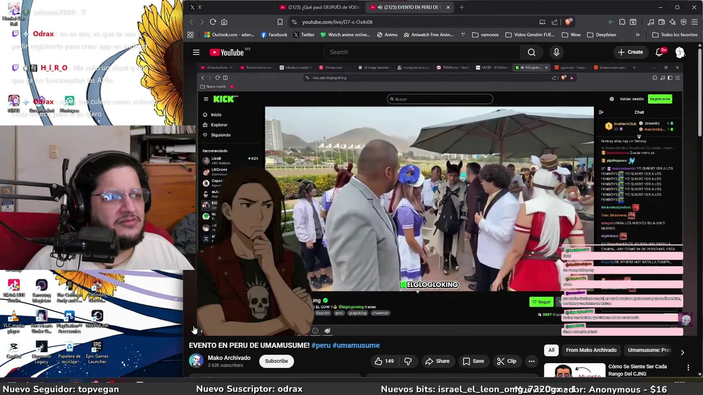Select the From Mako Archivado chip

coord(591,350)
